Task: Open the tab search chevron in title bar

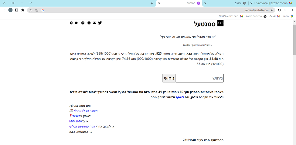Action: click(31, 3)
